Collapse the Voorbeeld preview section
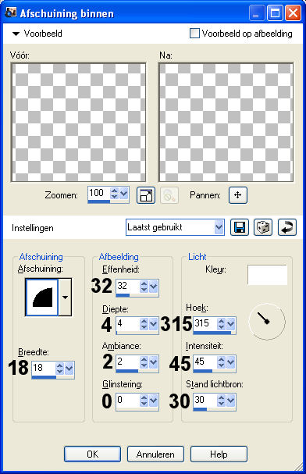306x474 pixels. [x=16, y=34]
